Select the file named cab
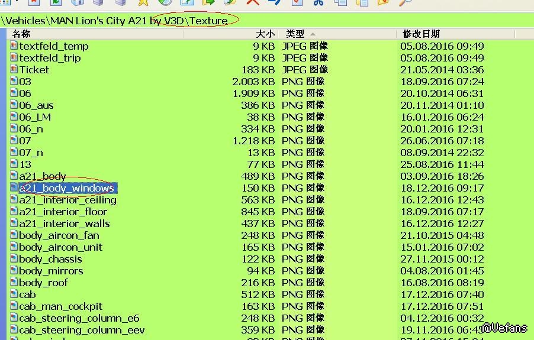Image resolution: width=534 pixels, height=340 pixels. [27, 294]
